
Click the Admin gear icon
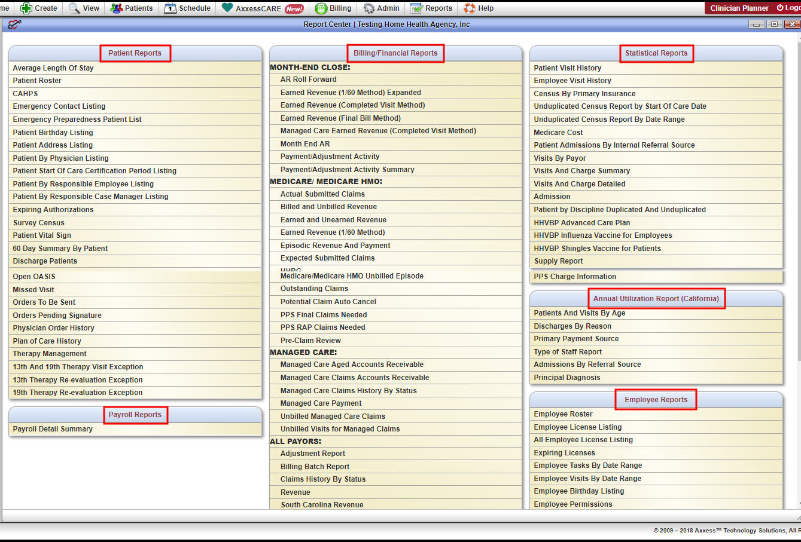[369, 8]
